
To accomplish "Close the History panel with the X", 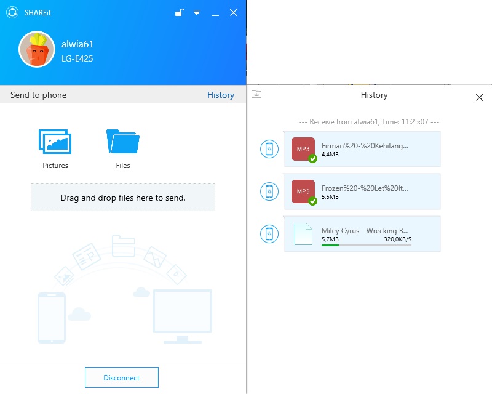I will click(480, 97).
